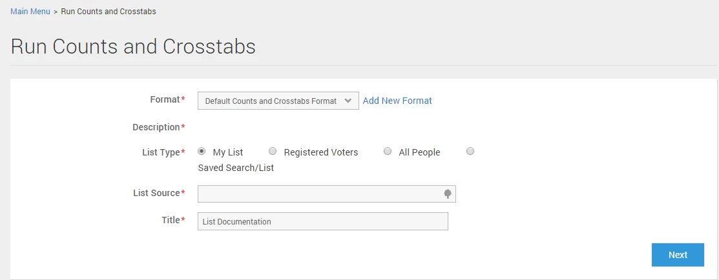Select the All People radio button
The width and height of the screenshot is (719, 280).
coord(388,152)
